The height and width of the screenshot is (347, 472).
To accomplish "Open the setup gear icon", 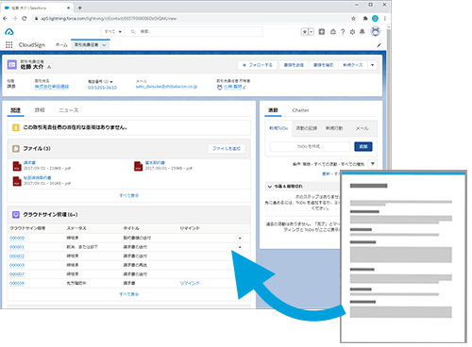I will coord(353,32).
